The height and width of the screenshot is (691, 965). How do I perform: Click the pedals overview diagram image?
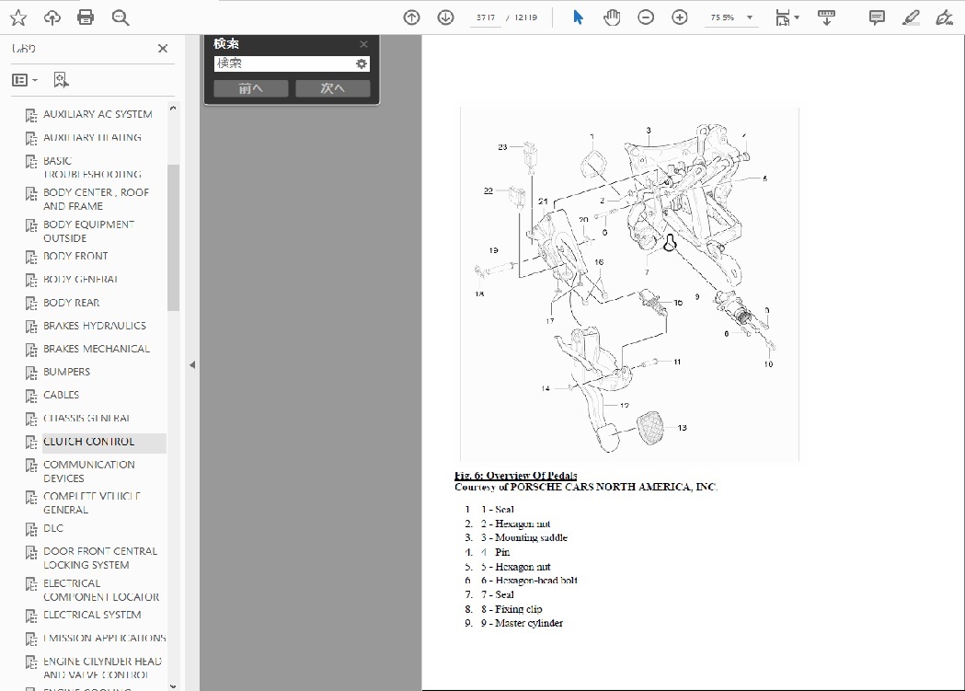pos(629,283)
